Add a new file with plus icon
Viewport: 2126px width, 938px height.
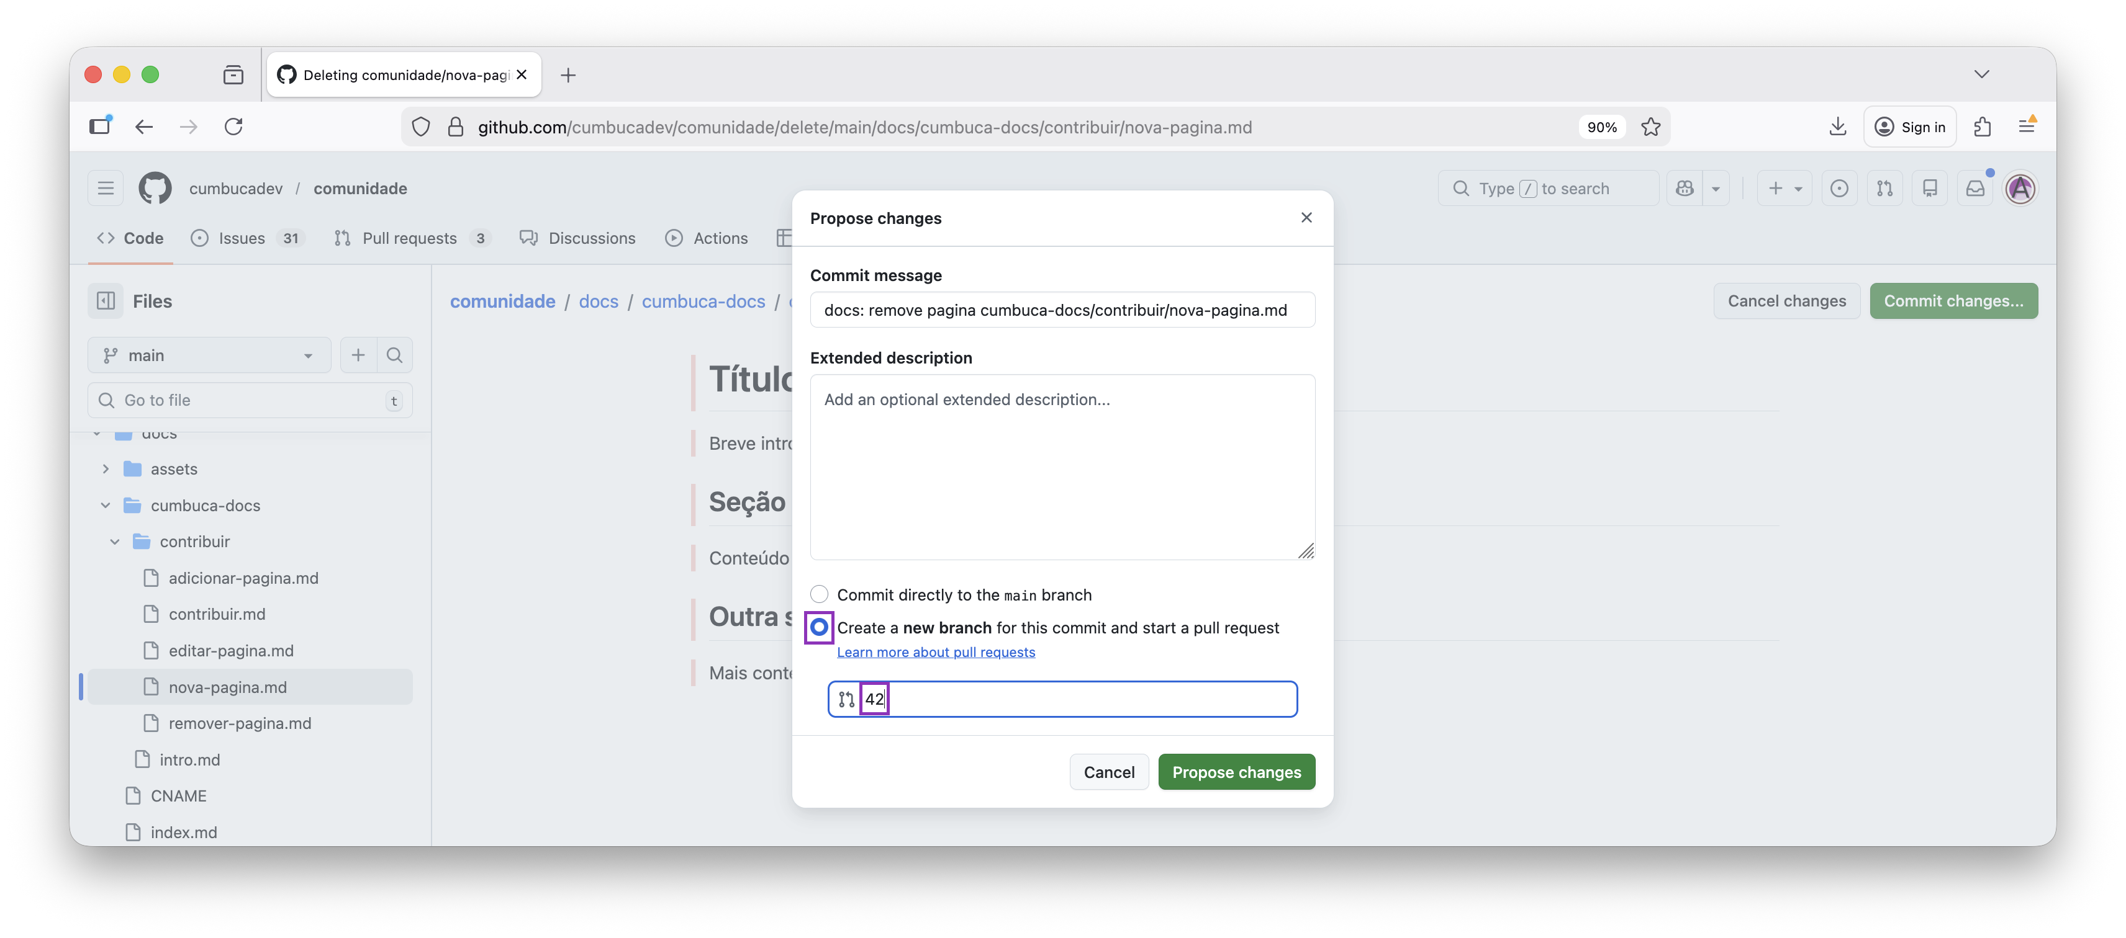click(x=358, y=355)
